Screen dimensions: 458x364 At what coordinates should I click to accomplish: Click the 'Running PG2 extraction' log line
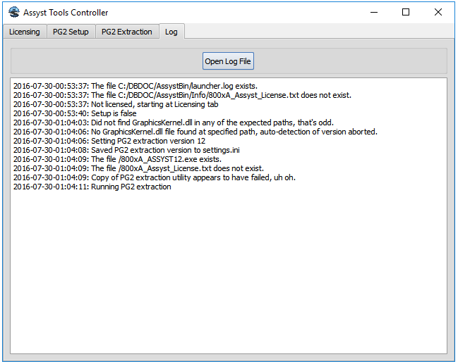(92, 187)
